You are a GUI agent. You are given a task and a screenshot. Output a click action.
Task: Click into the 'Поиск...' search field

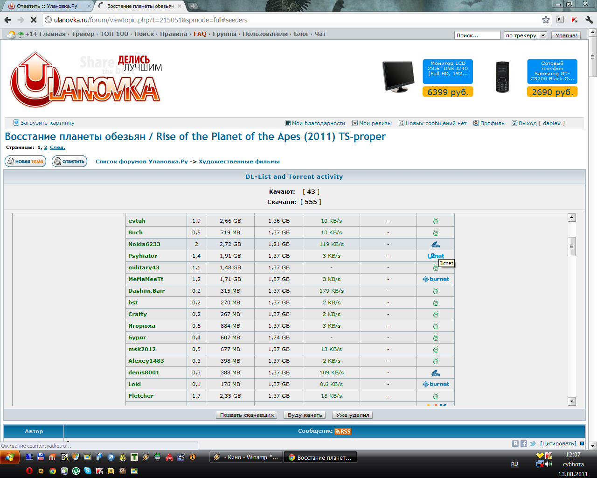(477, 35)
